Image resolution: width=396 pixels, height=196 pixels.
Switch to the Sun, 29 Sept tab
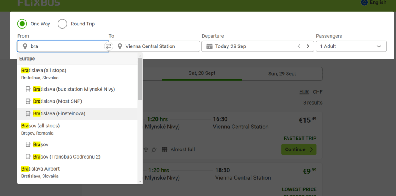point(282,74)
